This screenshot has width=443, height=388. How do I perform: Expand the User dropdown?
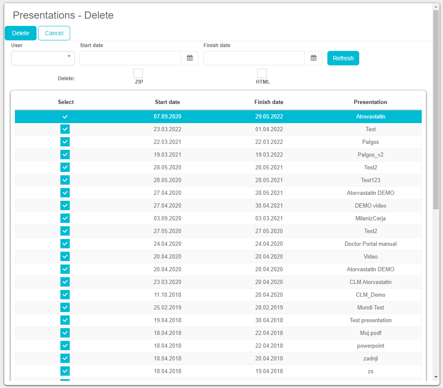[43, 58]
